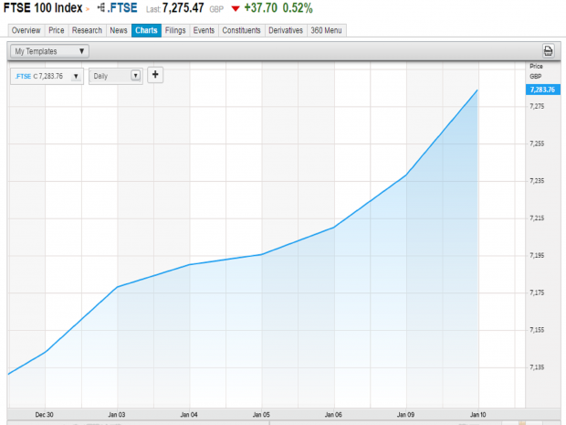Open the Filings tab

click(x=175, y=30)
